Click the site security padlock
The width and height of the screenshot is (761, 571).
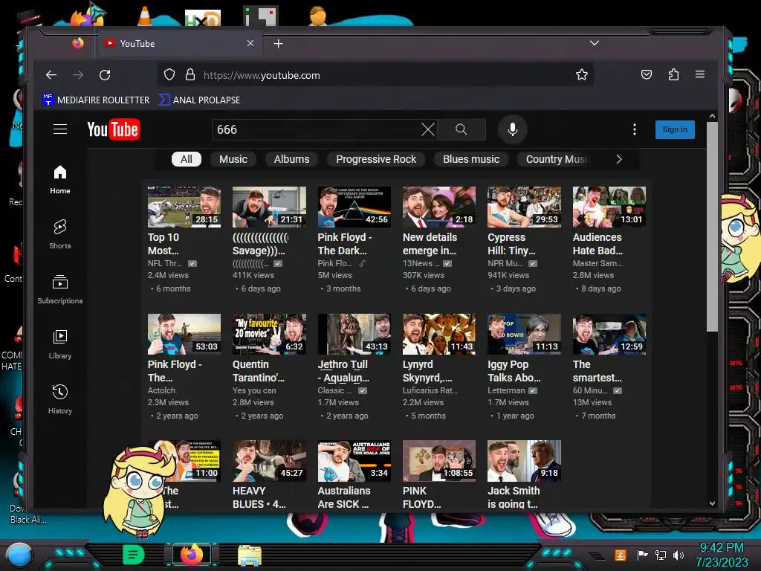tap(190, 75)
